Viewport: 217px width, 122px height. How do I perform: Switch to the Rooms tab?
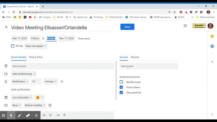[x=135, y=57]
